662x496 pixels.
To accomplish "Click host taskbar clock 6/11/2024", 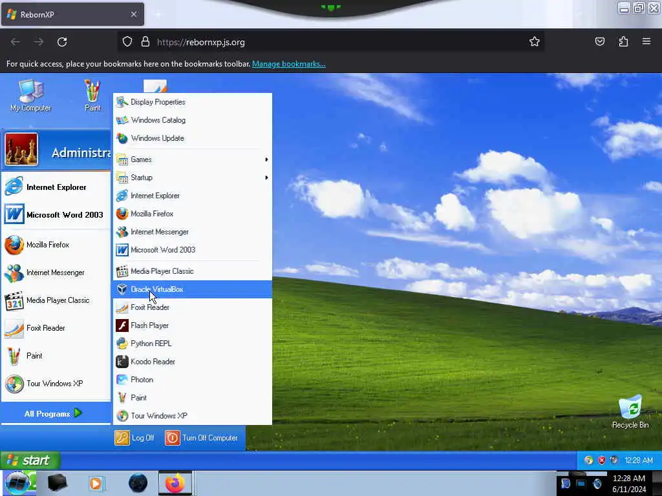I will 628,484.
